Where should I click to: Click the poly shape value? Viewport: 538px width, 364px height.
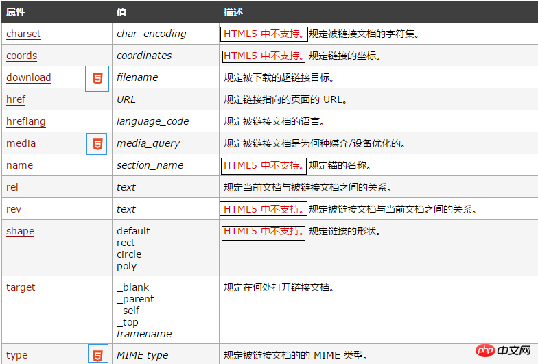point(126,266)
